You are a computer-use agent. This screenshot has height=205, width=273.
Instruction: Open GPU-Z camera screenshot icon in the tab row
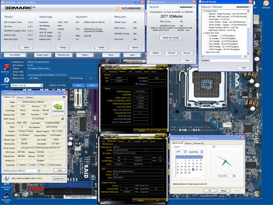coord(64,97)
